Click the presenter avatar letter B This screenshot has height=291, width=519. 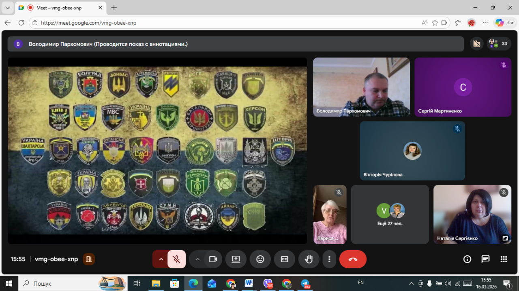click(x=18, y=44)
